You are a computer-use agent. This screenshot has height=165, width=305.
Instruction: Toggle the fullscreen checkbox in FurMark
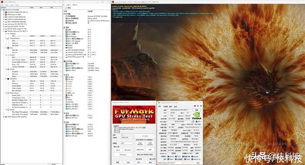click(x=122, y=135)
